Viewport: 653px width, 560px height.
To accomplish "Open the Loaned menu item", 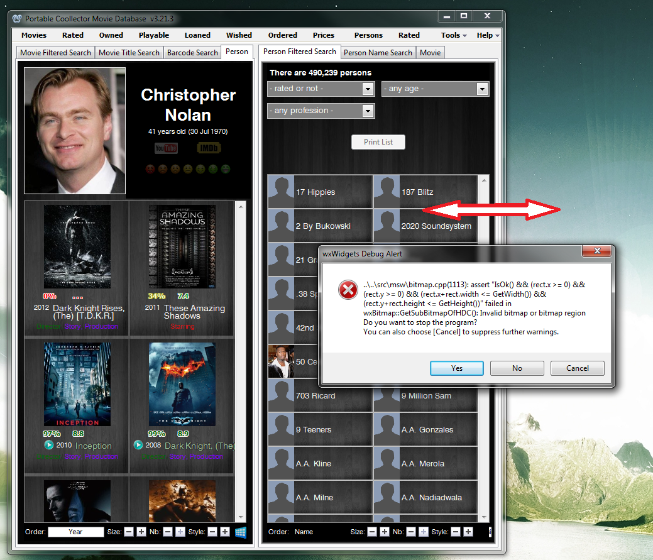I will pyautogui.click(x=197, y=35).
